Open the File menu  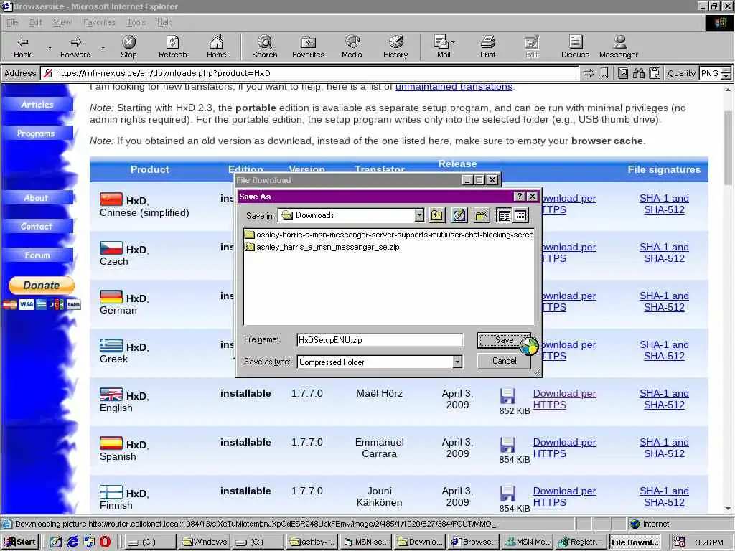pos(12,22)
